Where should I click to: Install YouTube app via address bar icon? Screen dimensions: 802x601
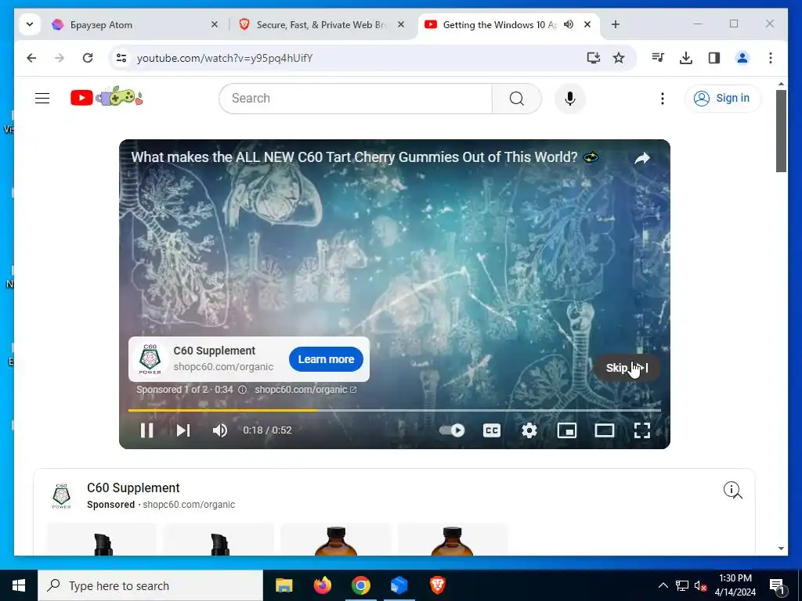tap(594, 58)
